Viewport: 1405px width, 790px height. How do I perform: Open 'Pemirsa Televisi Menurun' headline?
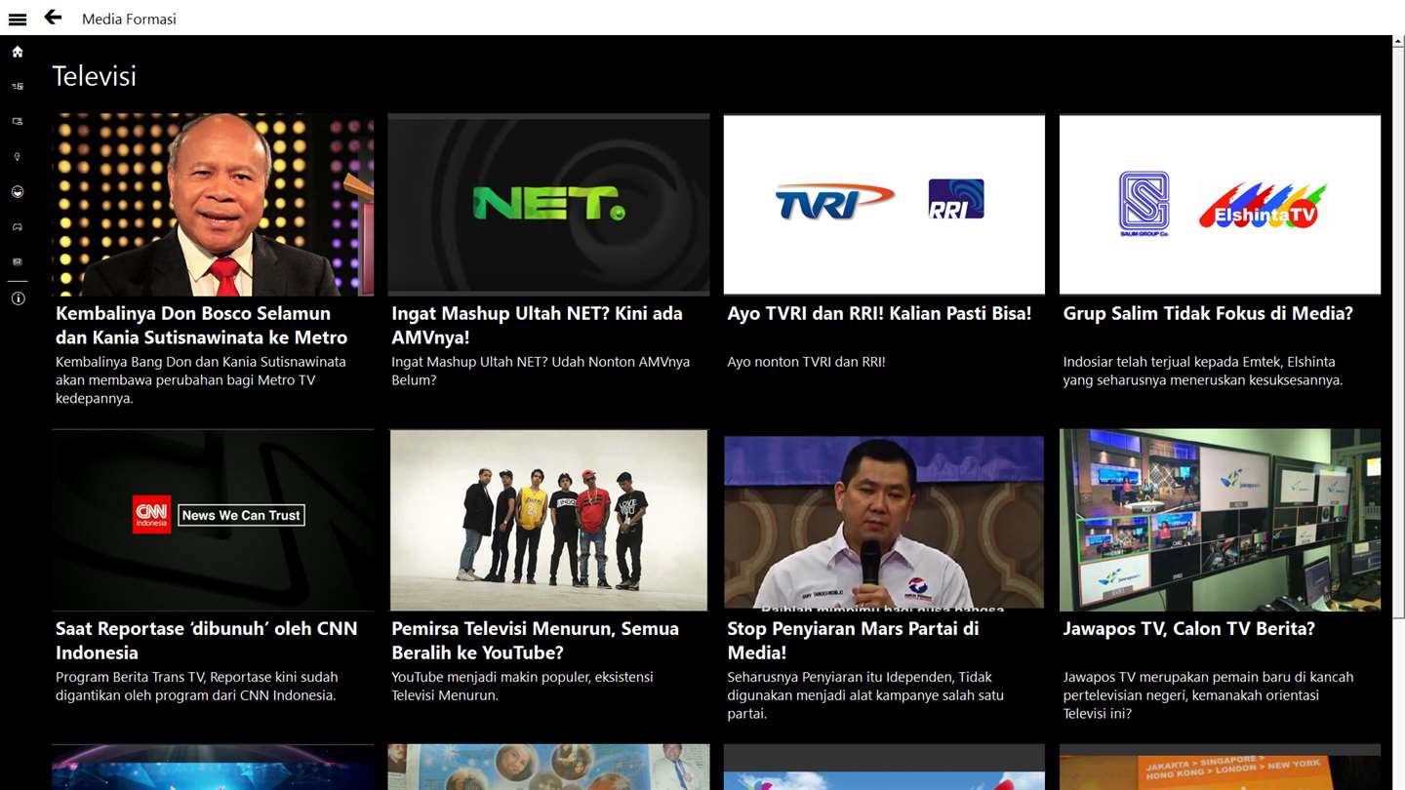click(535, 641)
